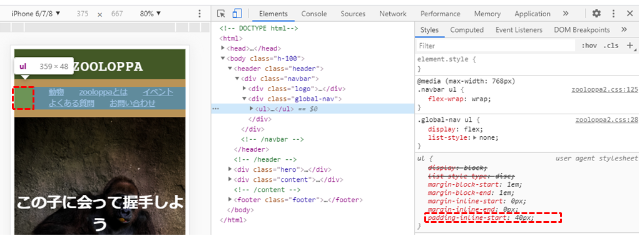
Task: Toggle the .cls class editor
Action: 611,46
